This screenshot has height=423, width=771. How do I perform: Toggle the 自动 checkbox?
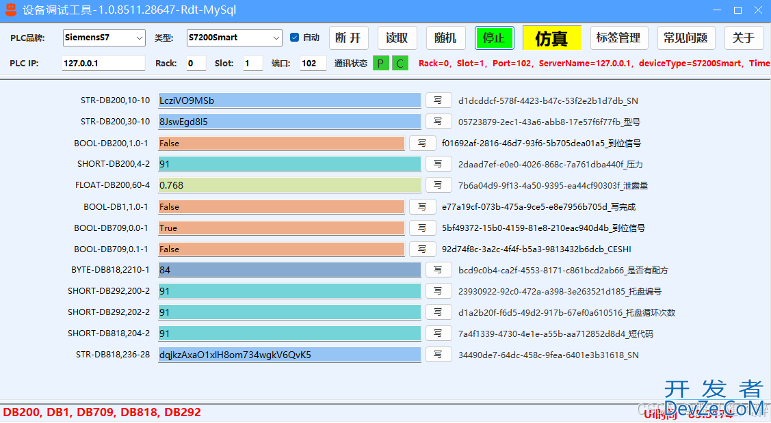coord(295,38)
